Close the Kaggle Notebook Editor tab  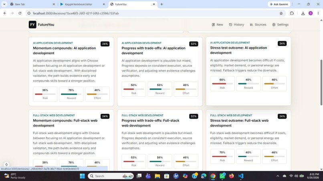(x=104, y=4)
